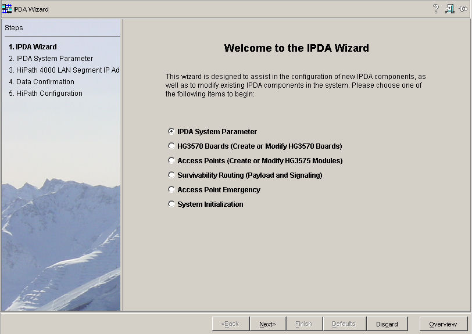
Task: Discard the wizard changes
Action: tap(387, 324)
